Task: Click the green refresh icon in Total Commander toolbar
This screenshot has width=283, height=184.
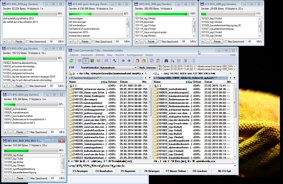Action: click(x=71, y=61)
